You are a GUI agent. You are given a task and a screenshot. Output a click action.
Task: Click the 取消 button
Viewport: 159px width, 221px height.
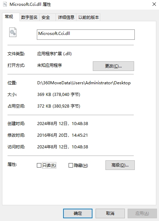coord(110,213)
